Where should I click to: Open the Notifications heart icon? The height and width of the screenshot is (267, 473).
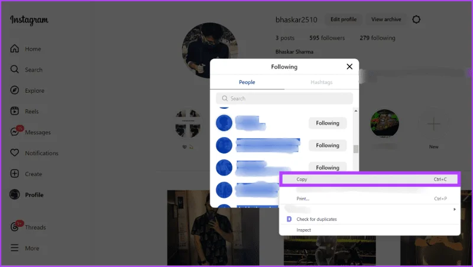click(x=14, y=153)
